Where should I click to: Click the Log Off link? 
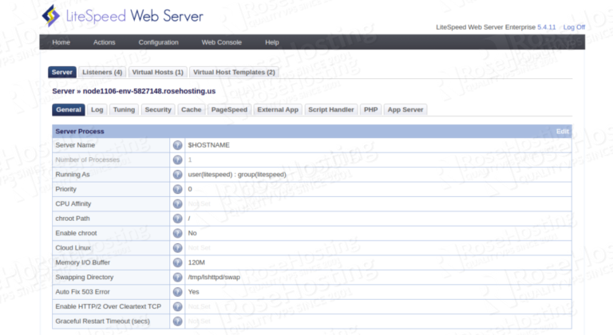[574, 27]
